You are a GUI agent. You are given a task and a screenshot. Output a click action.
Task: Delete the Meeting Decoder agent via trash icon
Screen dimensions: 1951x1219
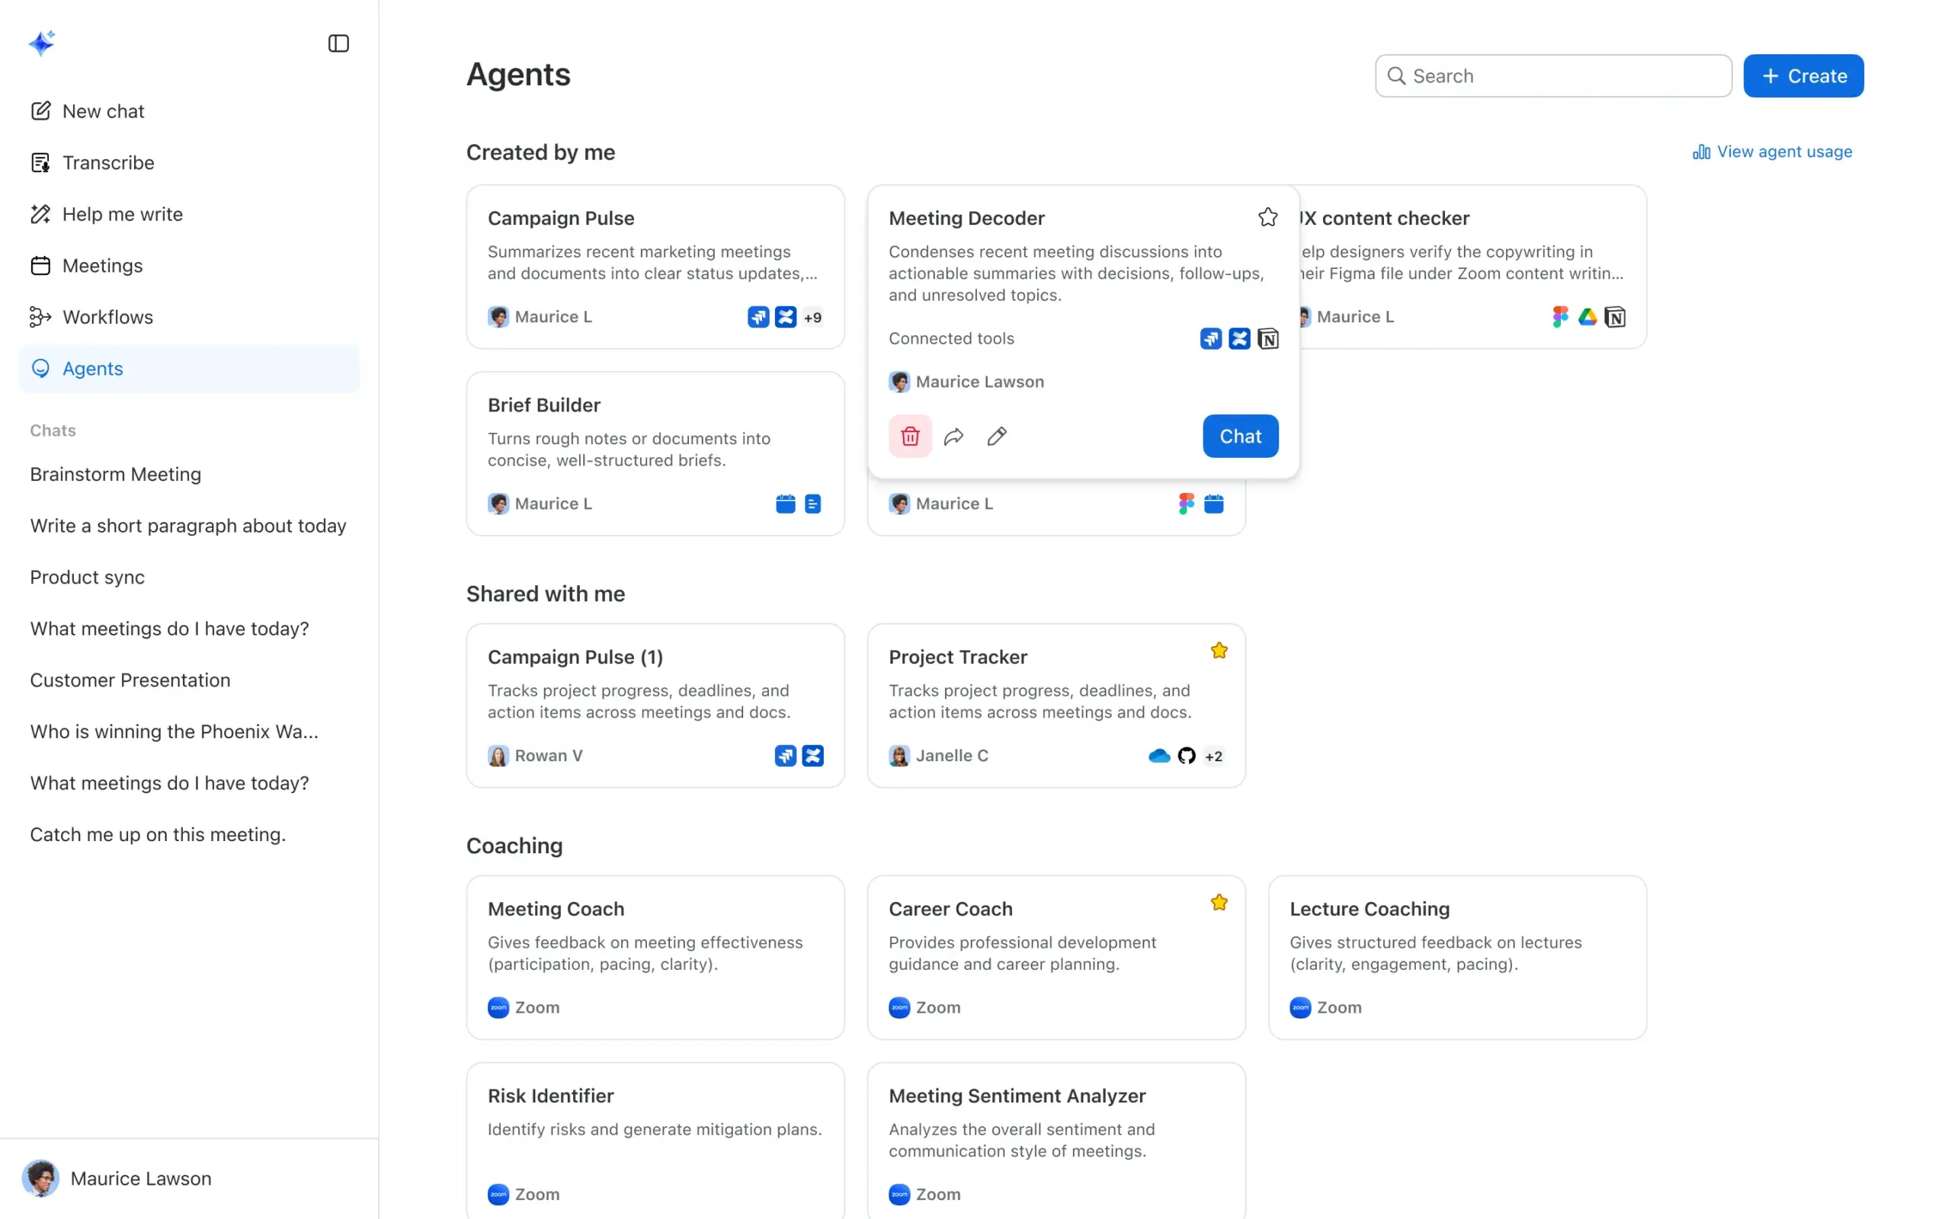click(910, 436)
